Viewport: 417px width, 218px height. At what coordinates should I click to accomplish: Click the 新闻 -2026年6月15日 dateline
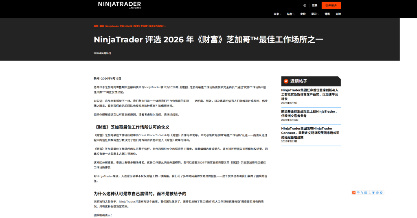[x=107, y=78]
